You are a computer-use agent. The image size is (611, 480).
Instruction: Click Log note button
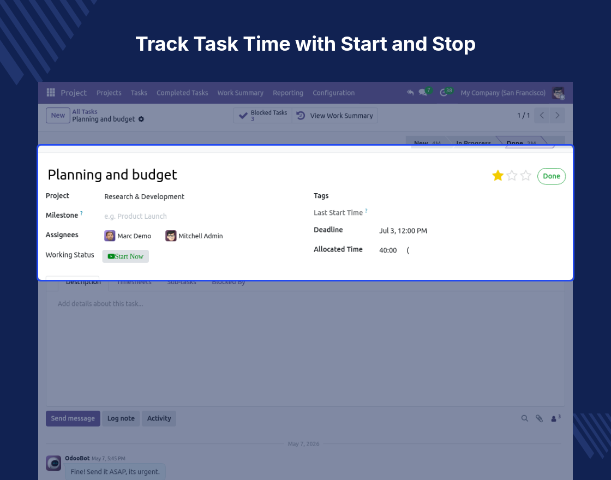(121, 418)
